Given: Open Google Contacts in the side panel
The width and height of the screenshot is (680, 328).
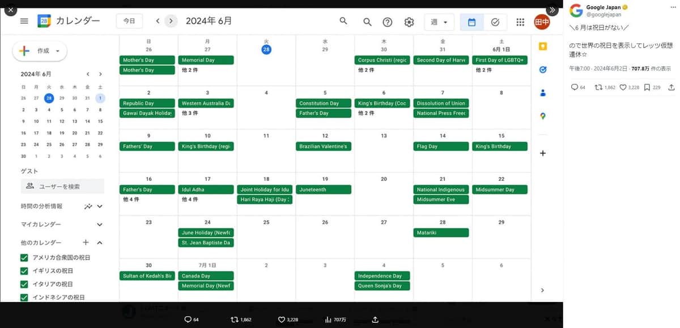Looking at the screenshot, I should click(x=542, y=93).
